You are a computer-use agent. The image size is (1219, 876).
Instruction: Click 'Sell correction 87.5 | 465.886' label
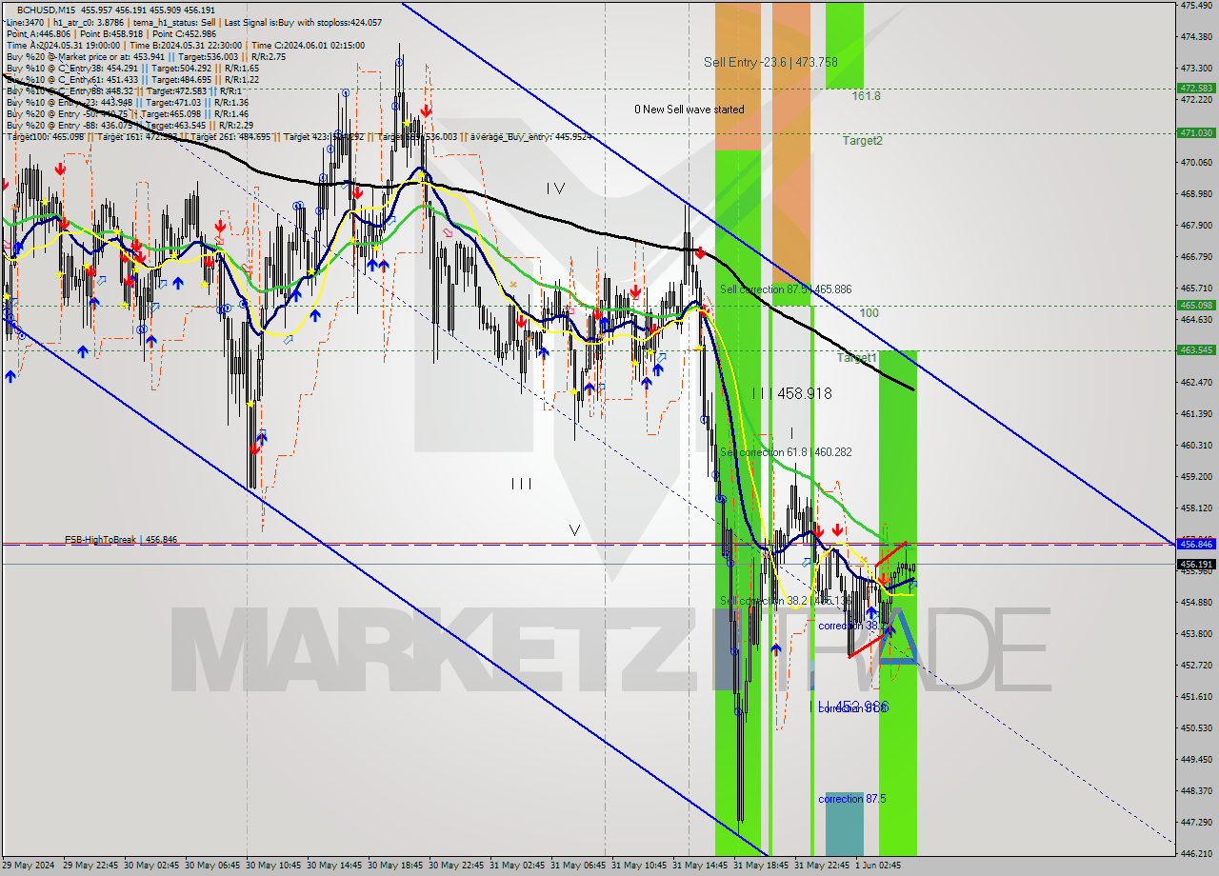click(786, 289)
